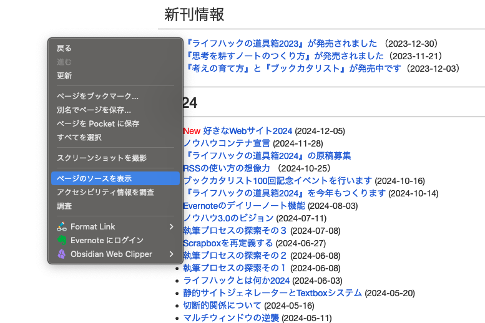485x323 pixels.
Task: Select ページを Pocket に保存
Action: [x=98, y=123]
